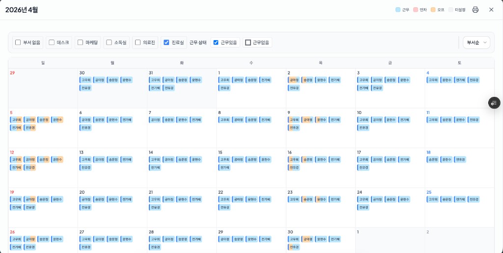This screenshot has height=253, width=503.
Task: Click 윤현수 chip on April 12
Action: 57,160
